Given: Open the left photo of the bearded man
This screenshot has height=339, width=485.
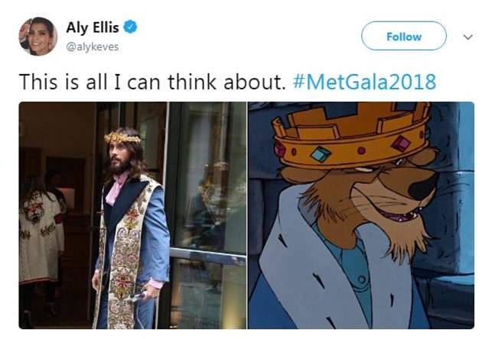Looking at the screenshot, I should (132, 215).
